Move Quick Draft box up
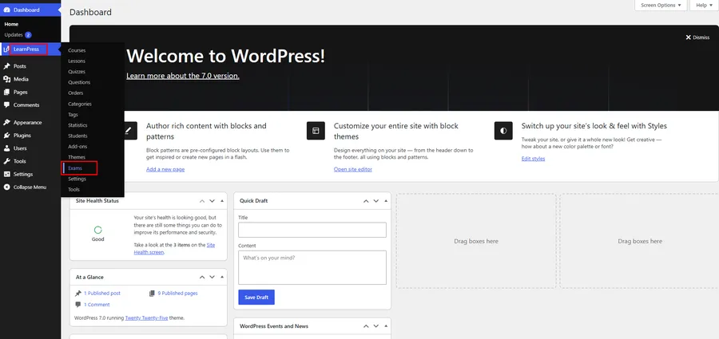The width and height of the screenshot is (719, 339). (x=366, y=201)
